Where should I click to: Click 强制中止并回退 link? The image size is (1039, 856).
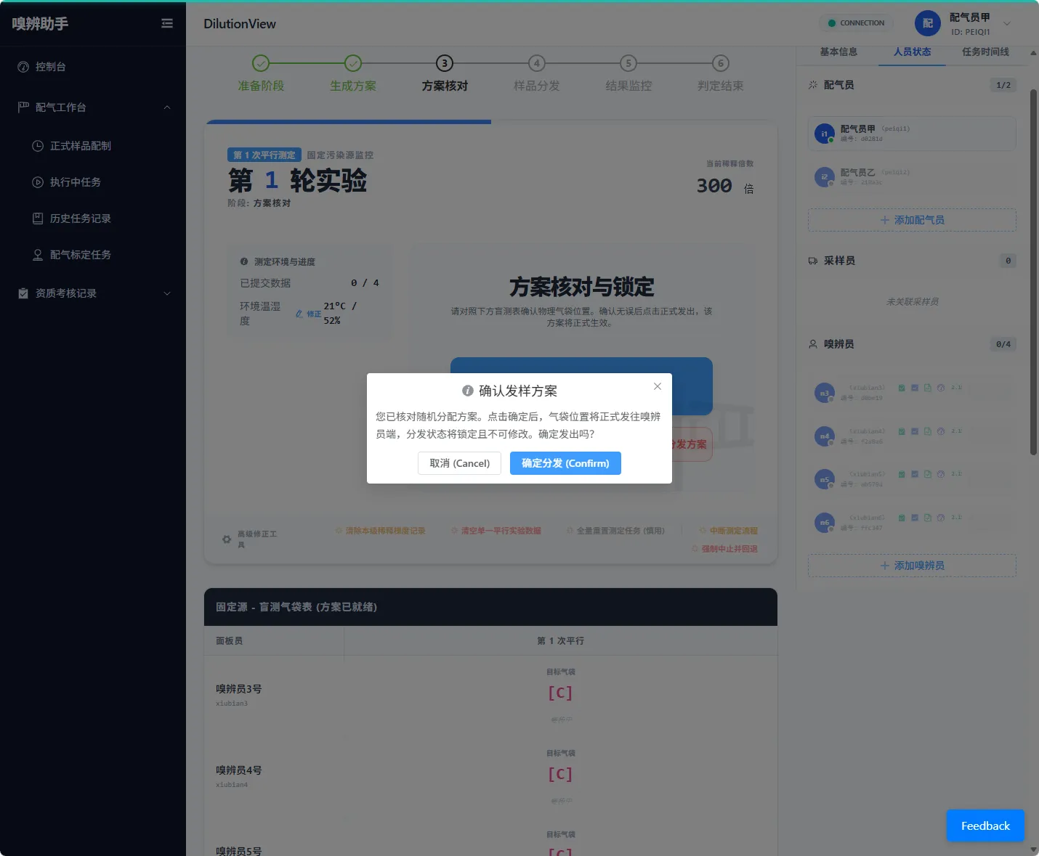pos(724,549)
